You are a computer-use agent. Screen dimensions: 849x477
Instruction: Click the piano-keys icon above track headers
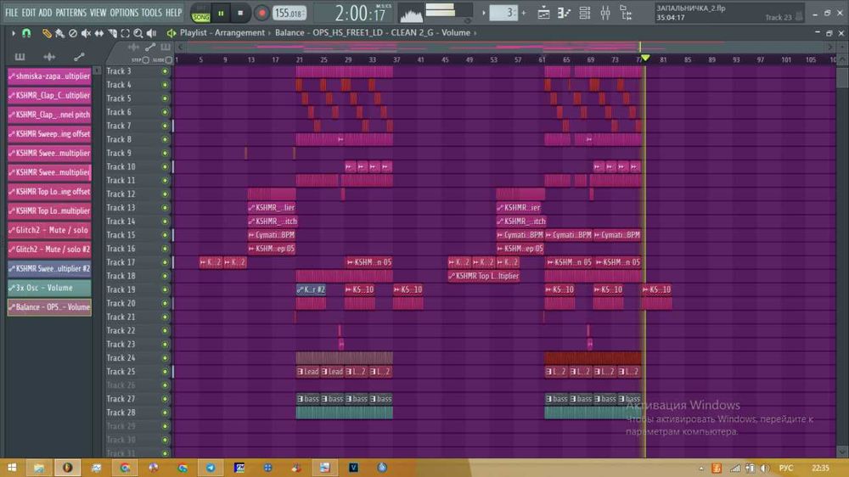coord(166,48)
